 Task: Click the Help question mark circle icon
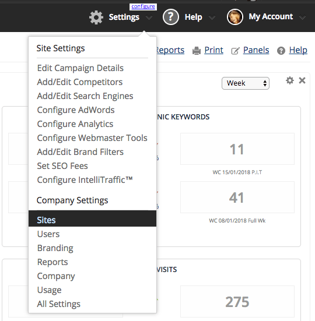point(171,17)
